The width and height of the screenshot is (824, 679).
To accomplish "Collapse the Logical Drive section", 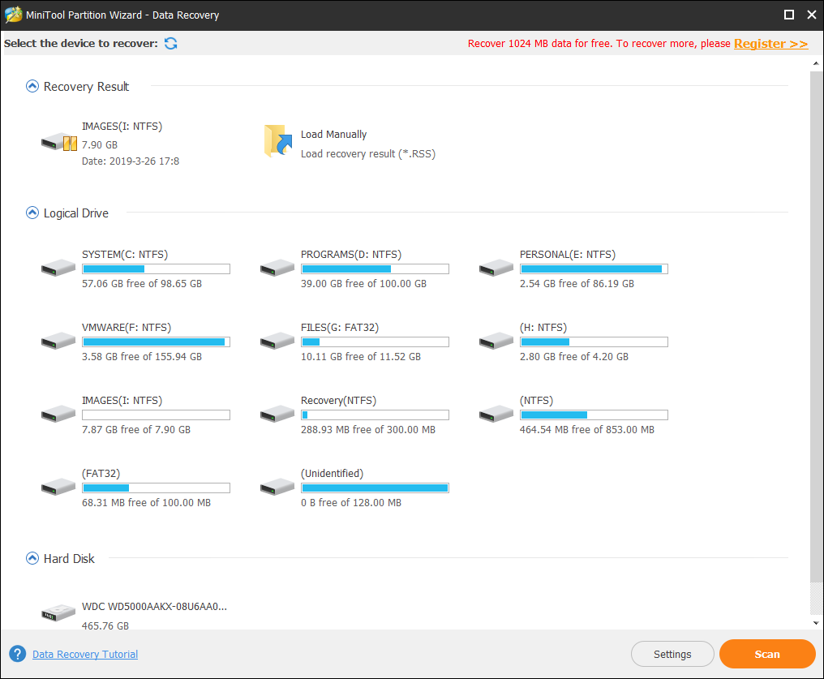I will pyautogui.click(x=32, y=213).
